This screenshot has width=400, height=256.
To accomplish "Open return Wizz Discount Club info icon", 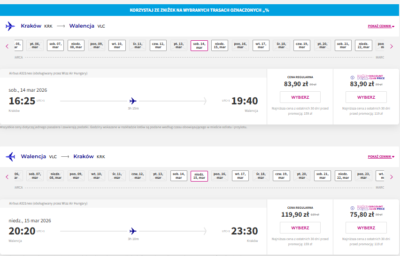I will pos(352,208).
